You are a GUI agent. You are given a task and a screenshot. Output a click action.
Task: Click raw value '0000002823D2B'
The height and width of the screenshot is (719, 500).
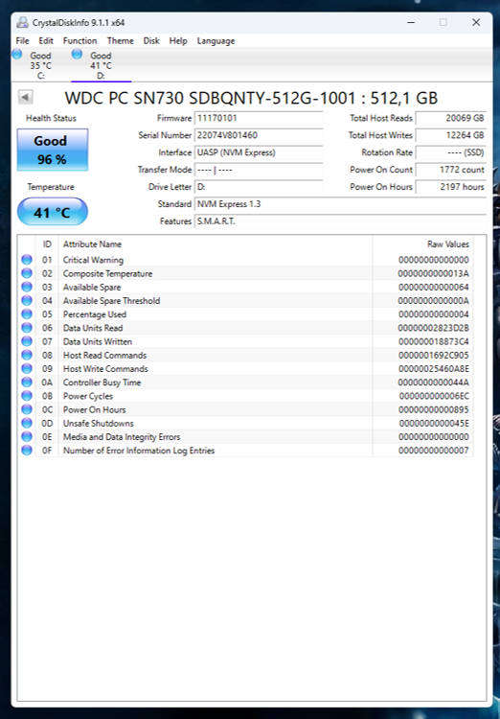click(x=434, y=328)
